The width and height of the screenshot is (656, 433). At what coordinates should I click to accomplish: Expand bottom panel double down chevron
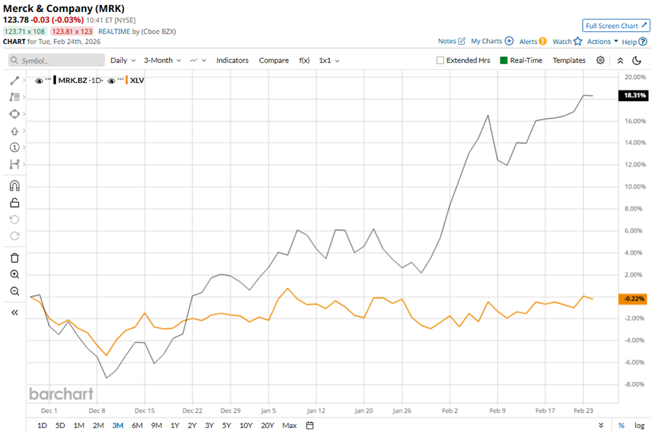pos(601,425)
